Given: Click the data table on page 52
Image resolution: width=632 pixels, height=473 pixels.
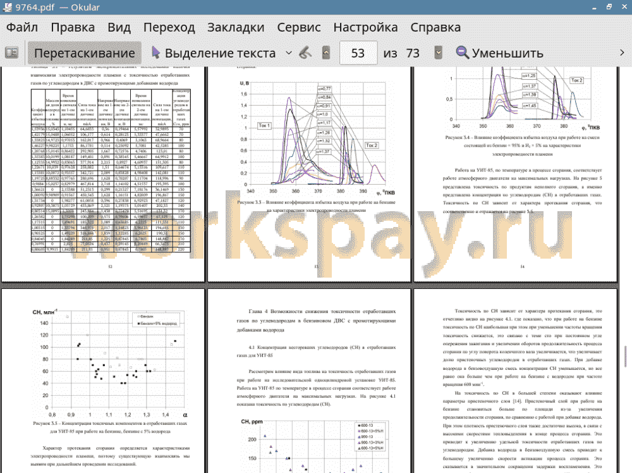Looking at the screenshot, I should [111, 171].
